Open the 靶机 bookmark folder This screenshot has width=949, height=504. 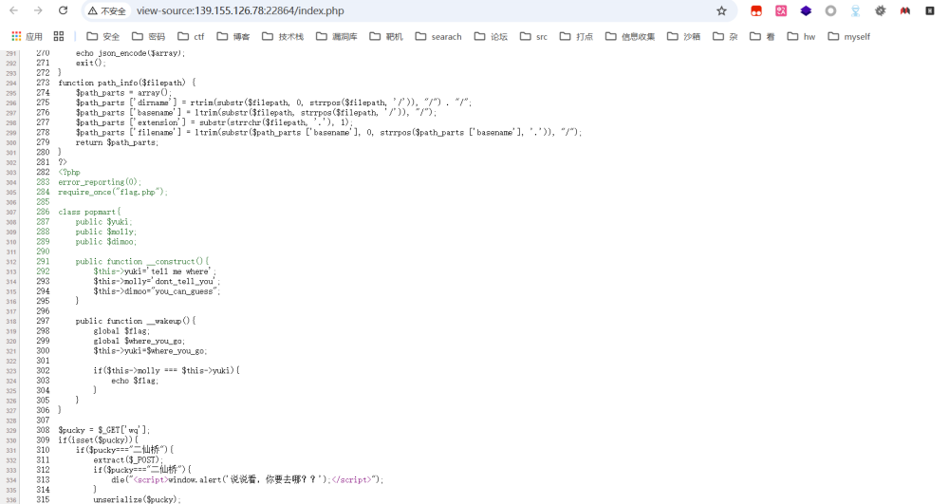pyautogui.click(x=386, y=36)
